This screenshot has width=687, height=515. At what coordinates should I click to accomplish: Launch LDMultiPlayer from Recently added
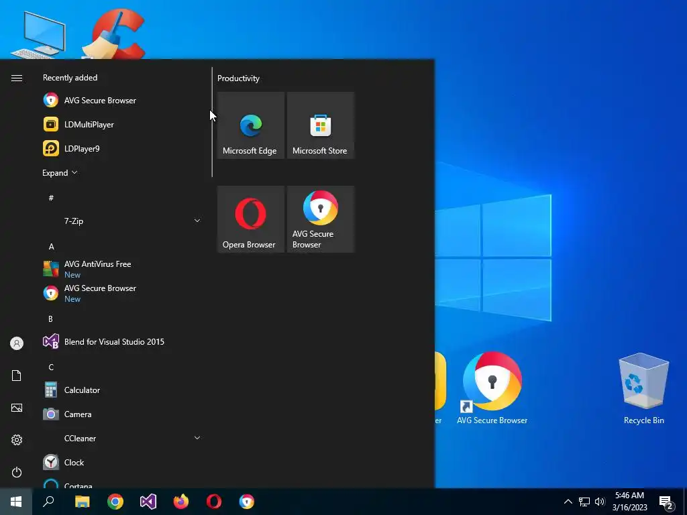pyautogui.click(x=123, y=124)
